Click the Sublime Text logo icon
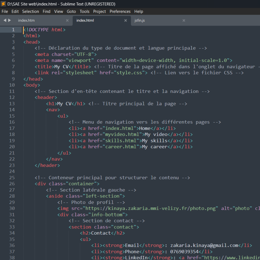The width and height of the screenshot is (260, 260). coord(4,4)
